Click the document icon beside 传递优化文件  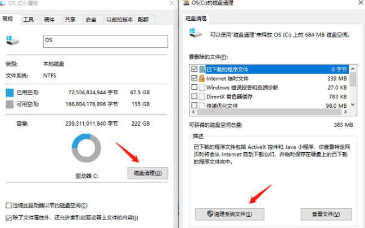202,105
